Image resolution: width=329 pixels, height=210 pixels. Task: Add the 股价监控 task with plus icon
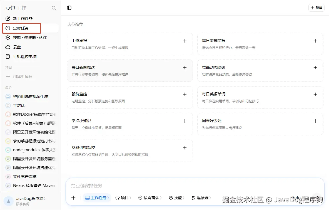point(185,94)
